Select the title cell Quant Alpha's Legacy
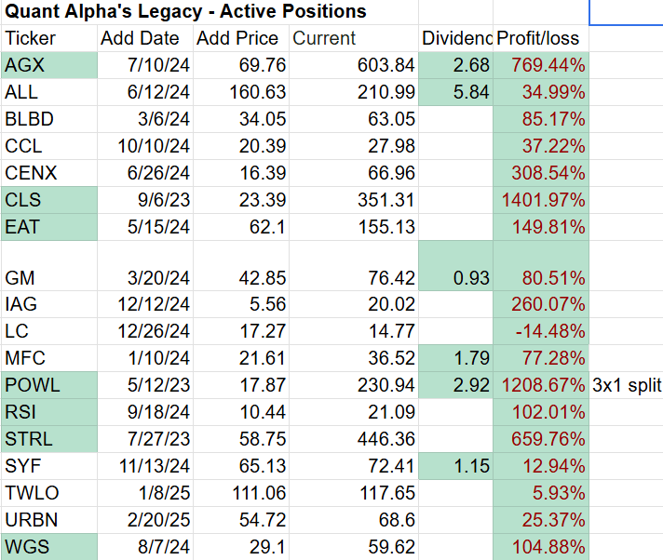This screenshot has height=560, width=663. click(x=185, y=12)
